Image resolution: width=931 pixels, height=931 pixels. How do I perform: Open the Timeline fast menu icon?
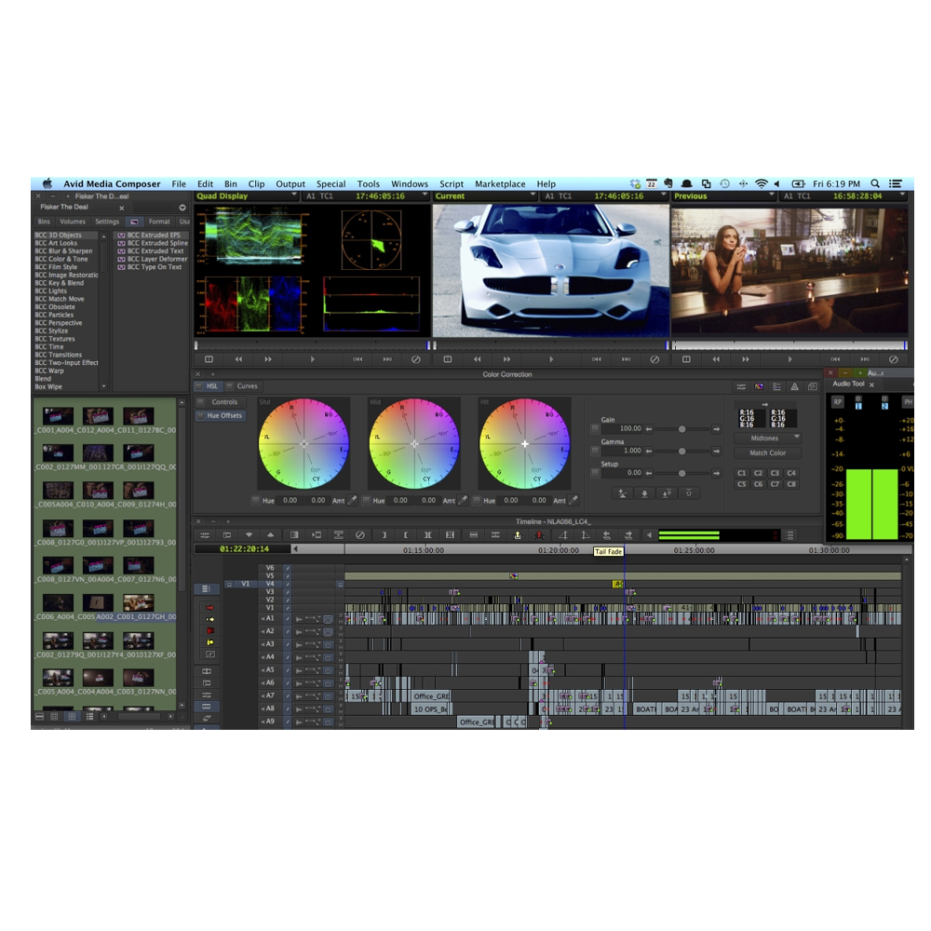tap(789, 535)
